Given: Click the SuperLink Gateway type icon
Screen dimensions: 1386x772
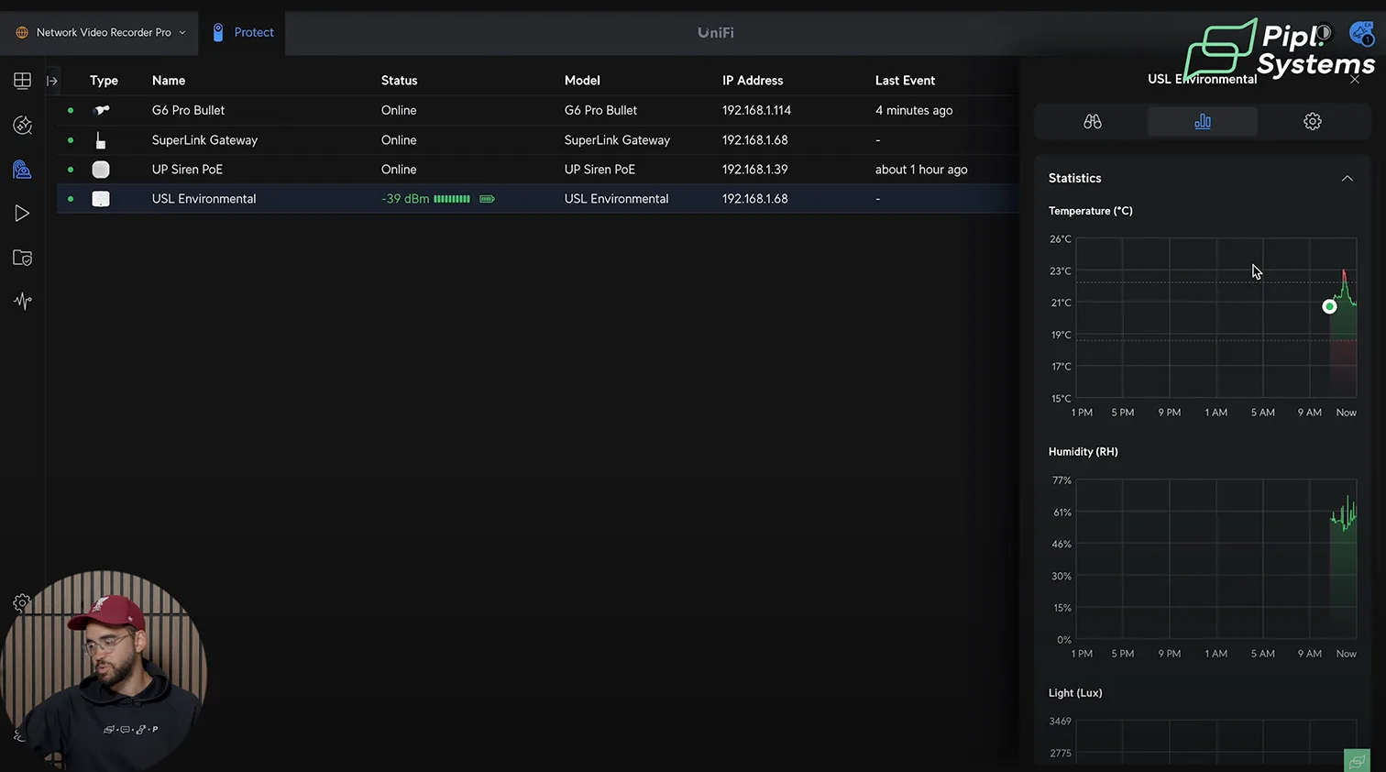Looking at the screenshot, I should coord(101,140).
